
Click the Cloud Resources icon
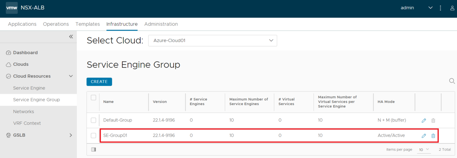9,76
